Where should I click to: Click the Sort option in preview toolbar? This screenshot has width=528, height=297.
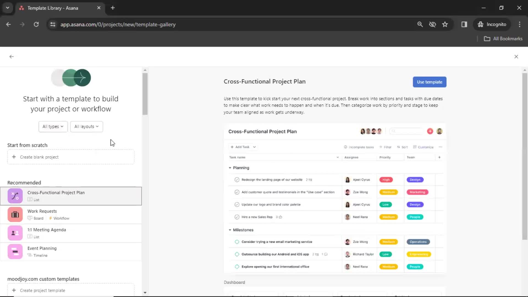(402, 147)
